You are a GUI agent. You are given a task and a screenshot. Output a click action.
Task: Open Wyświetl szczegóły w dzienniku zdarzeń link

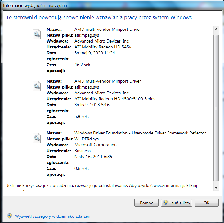pos(52,216)
